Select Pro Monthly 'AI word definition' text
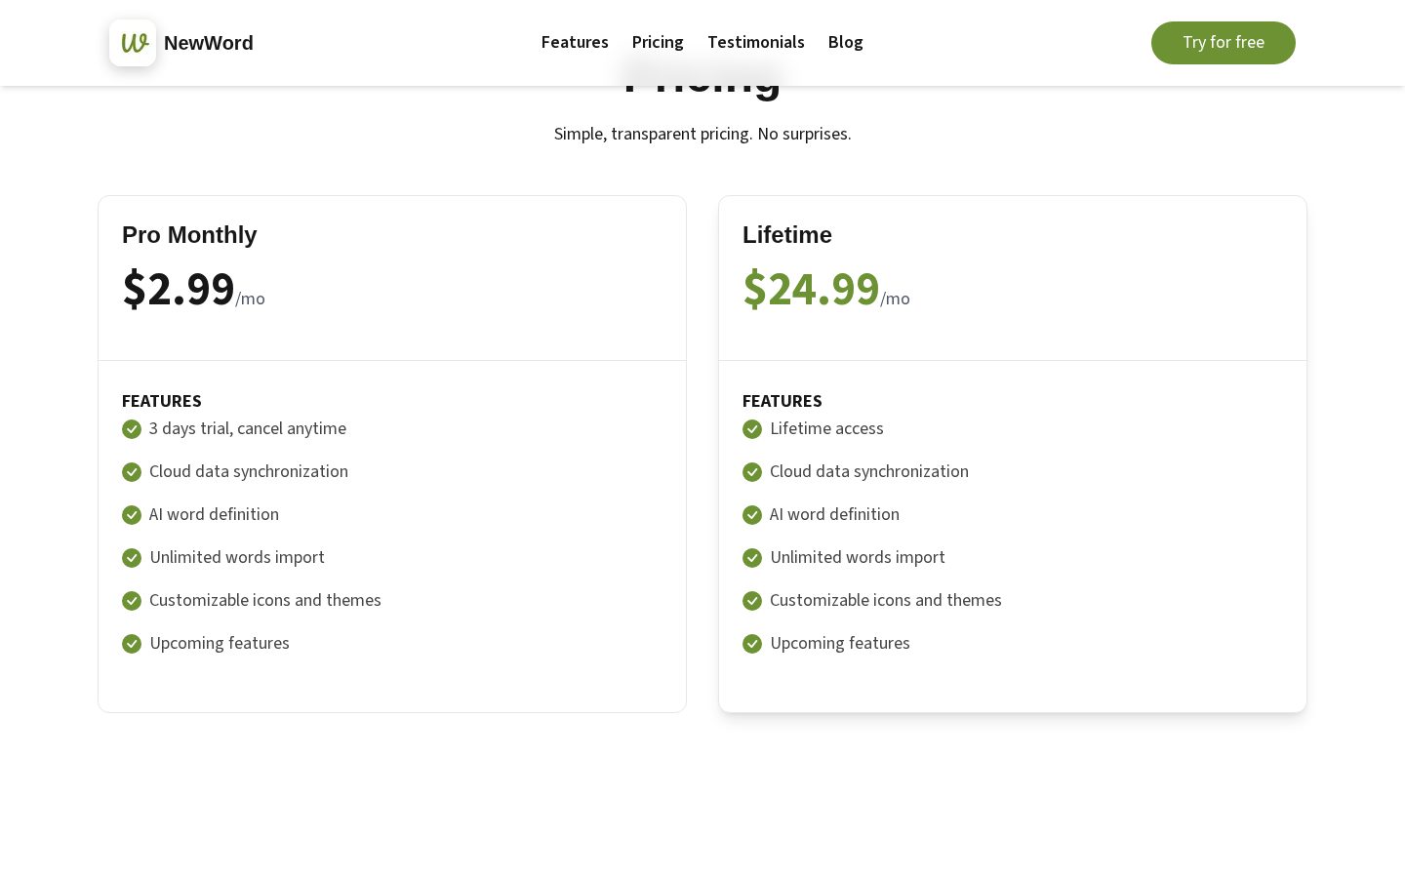1405x878 pixels. pyautogui.click(x=214, y=514)
